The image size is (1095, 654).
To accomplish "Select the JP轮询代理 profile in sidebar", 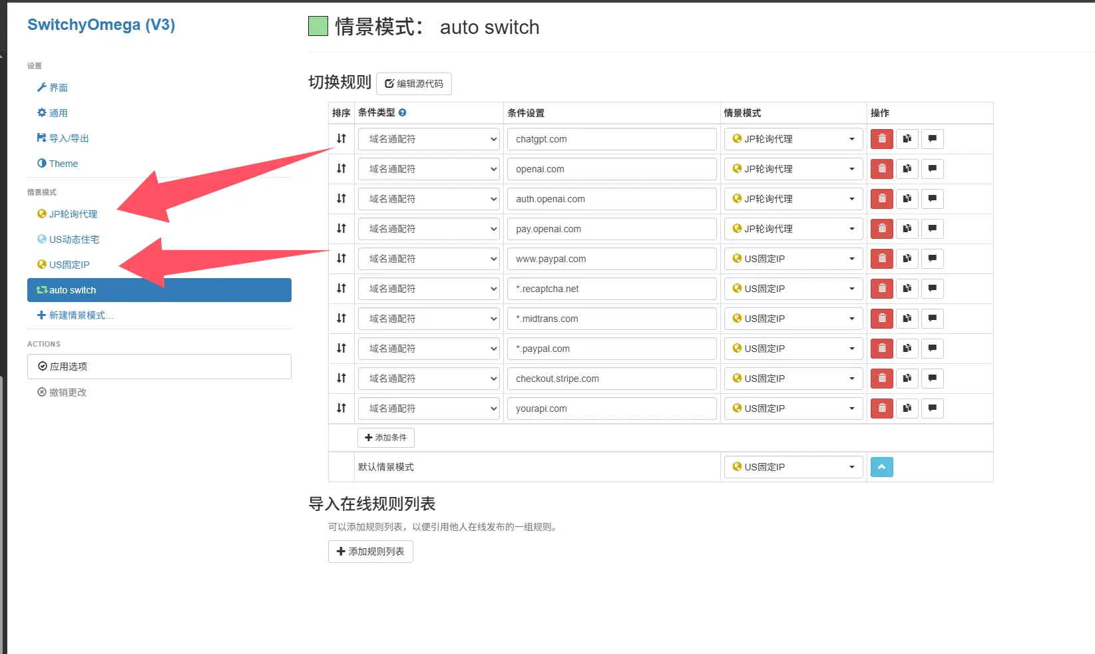I will pyautogui.click(x=67, y=214).
